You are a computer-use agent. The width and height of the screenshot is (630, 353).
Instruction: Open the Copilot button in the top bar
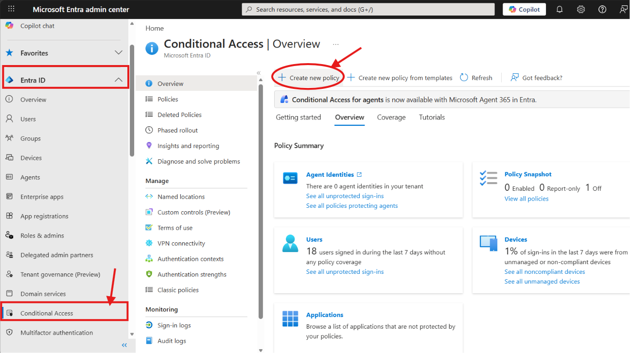click(x=525, y=9)
